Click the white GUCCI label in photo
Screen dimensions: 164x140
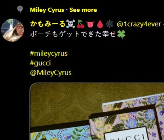click(x=125, y=134)
